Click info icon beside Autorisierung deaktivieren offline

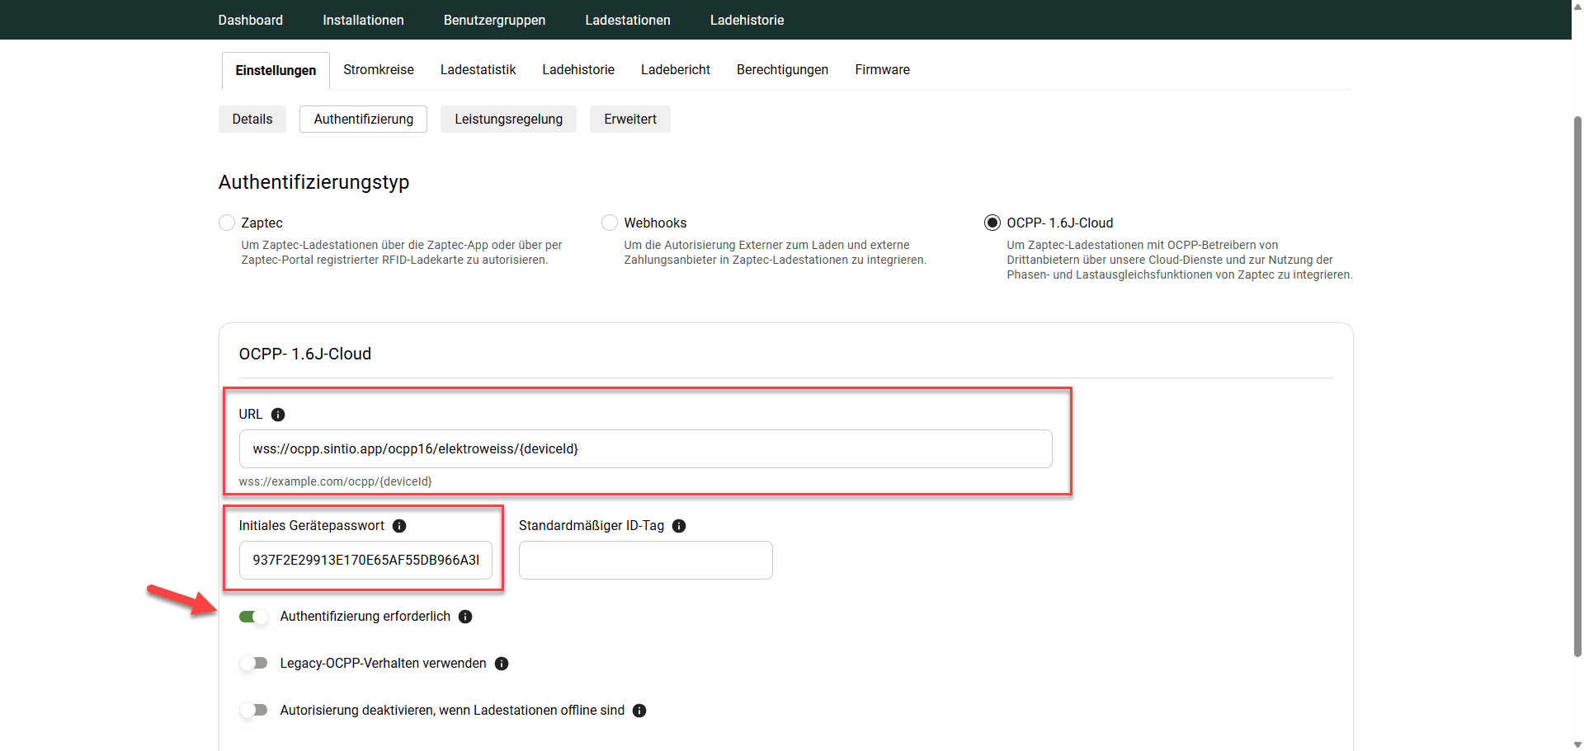point(639,711)
